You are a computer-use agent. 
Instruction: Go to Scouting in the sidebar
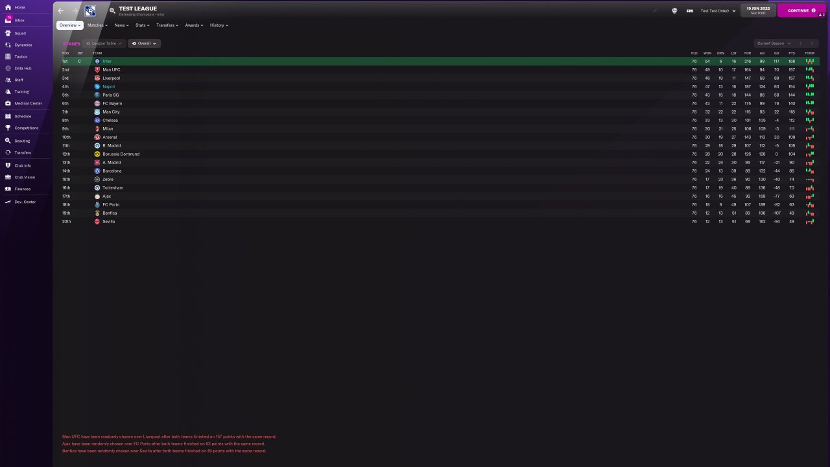[x=22, y=141]
